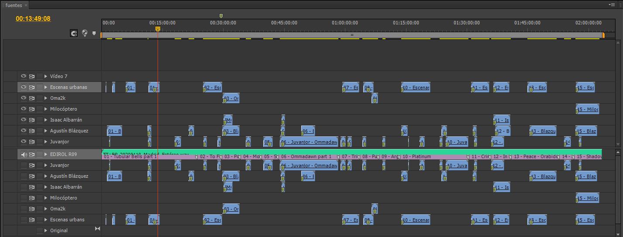The image size is (623, 237).
Task: Enable audio output on Juvanjor audio track
Action: (x=24, y=165)
